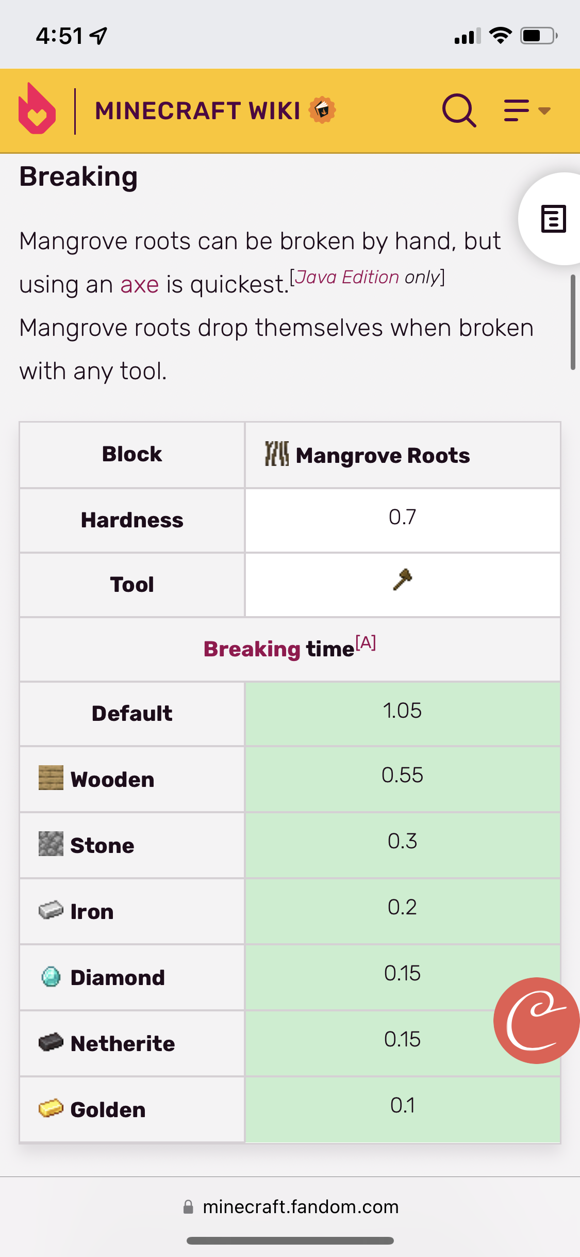This screenshot has width=580, height=1257.
Task: Click the Golden ingot icon
Action: click(51, 1108)
